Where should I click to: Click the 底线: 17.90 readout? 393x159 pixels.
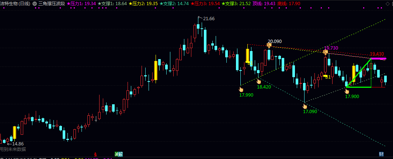pos(289,4)
